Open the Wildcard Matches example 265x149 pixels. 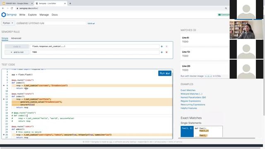tap(191, 94)
